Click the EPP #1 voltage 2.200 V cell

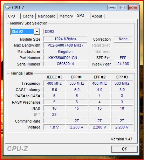pyautogui.click(x=77, y=127)
